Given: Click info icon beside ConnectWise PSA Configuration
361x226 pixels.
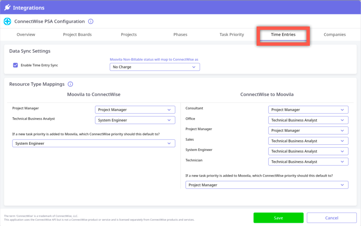Looking at the screenshot, I should click(91, 22).
